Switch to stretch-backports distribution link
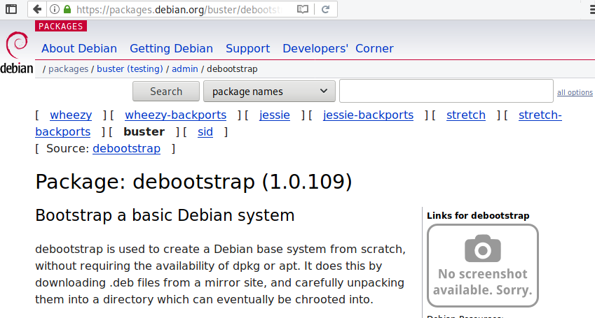Image resolution: width=595 pixels, height=318 pixels. point(540,115)
